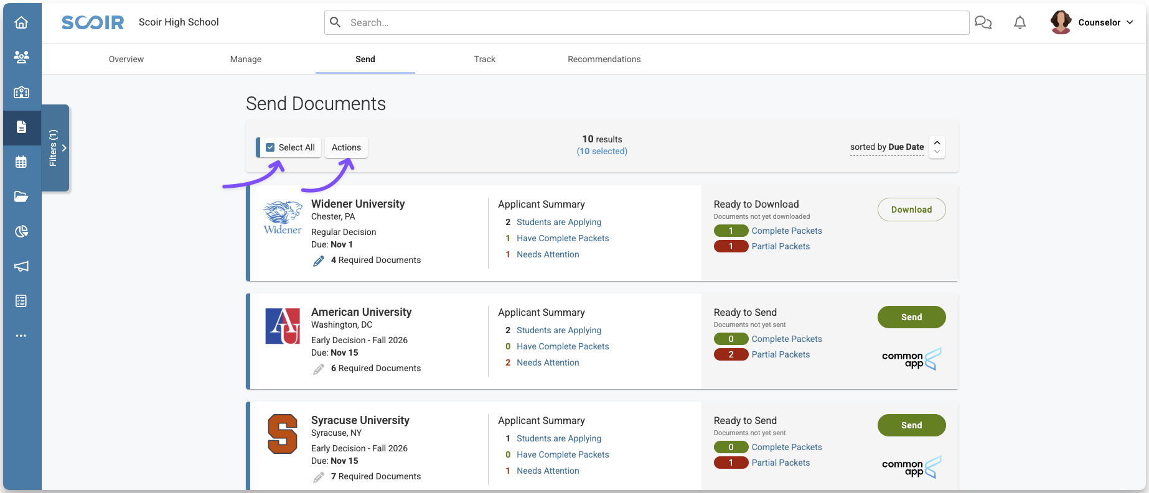Screen dimensions: 1149x493
Task: Click Syracuse University title
Action: click(360, 420)
